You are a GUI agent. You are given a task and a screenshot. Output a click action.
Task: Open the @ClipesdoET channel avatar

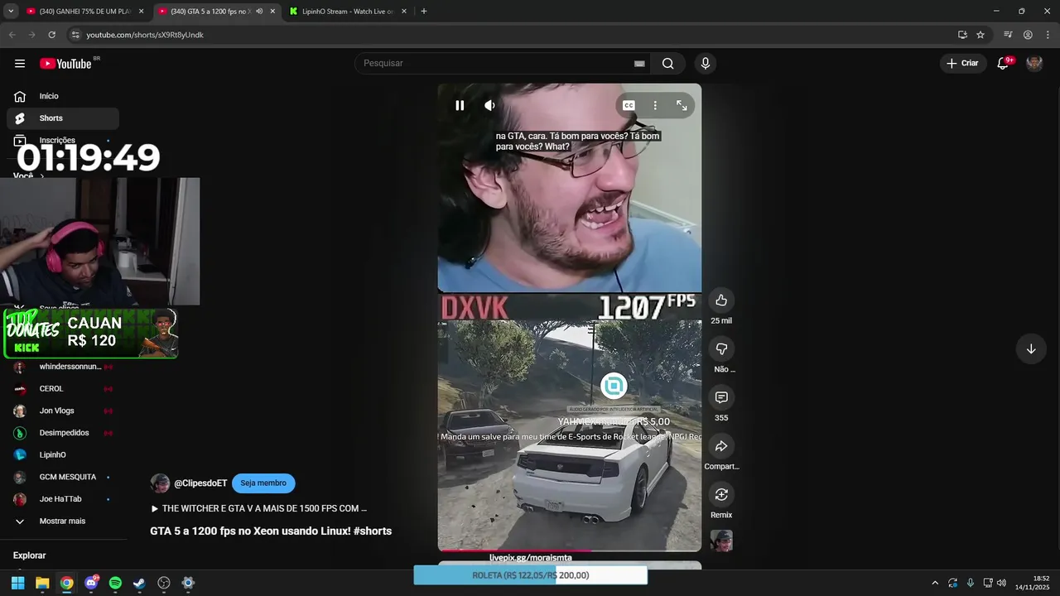coord(160,483)
